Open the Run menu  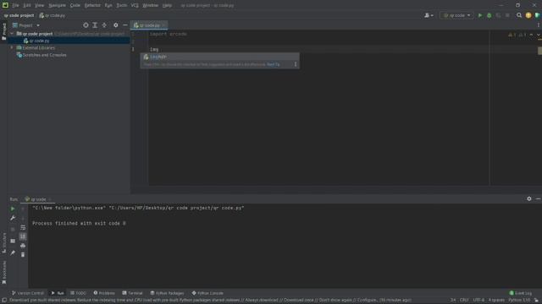point(108,5)
